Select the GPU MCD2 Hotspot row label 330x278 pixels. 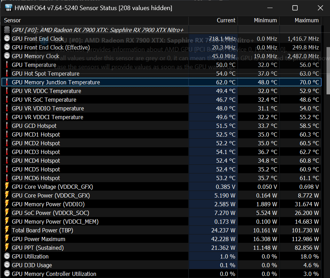[36, 143]
